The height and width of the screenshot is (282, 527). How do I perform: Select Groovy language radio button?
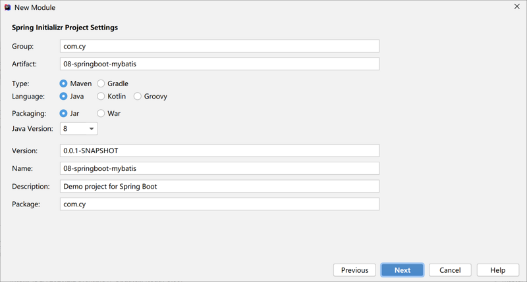click(138, 96)
